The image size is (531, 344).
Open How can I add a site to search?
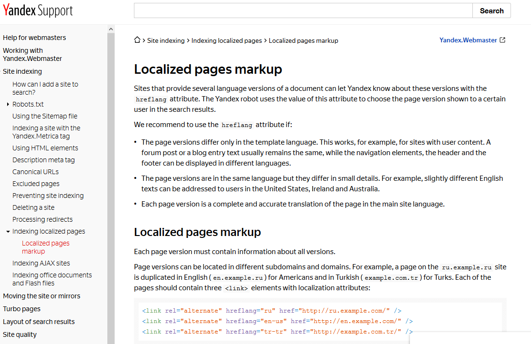coord(45,88)
